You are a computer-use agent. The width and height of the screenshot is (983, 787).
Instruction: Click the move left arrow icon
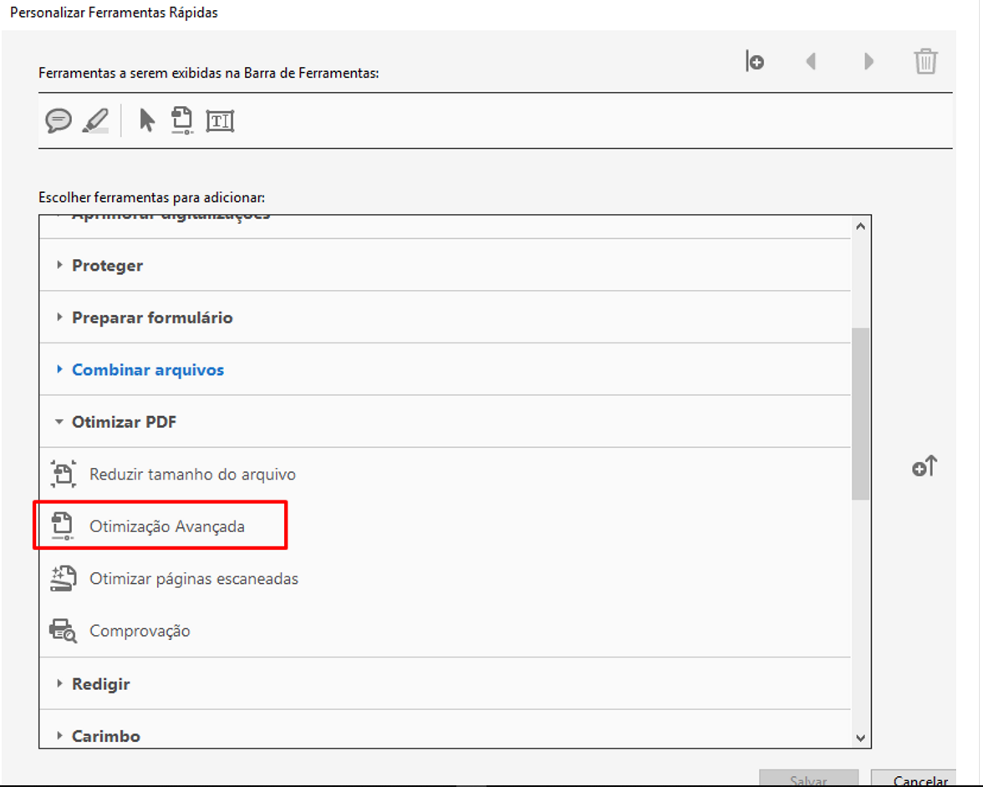click(x=810, y=62)
